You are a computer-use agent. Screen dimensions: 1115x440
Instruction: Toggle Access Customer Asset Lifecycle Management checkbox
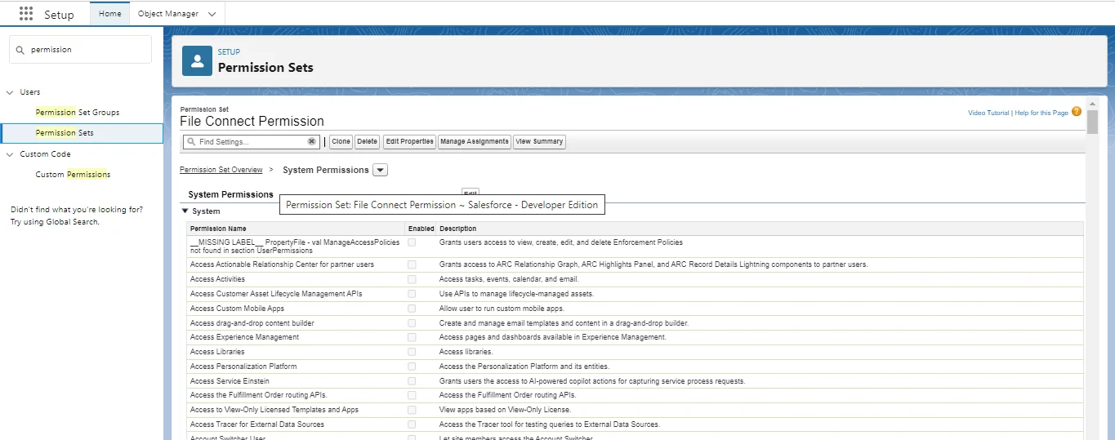point(413,294)
